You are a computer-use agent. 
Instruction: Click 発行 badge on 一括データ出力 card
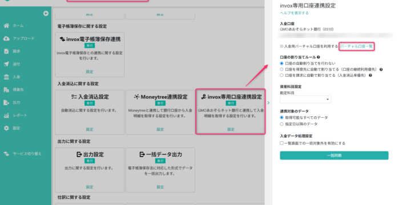tap(160, 161)
